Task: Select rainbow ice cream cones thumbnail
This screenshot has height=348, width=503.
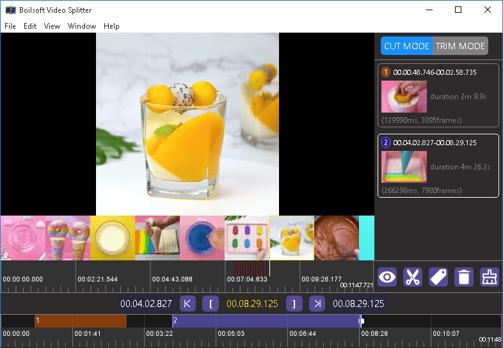Action: (68, 238)
